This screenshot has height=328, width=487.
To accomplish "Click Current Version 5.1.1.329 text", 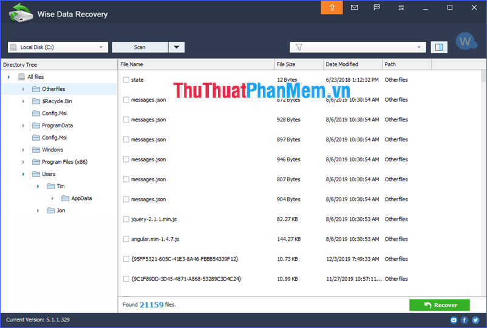I will point(38,320).
